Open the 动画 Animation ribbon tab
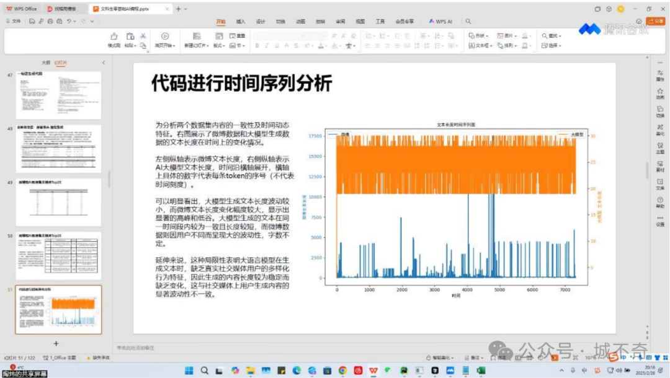 pyautogui.click(x=300, y=21)
